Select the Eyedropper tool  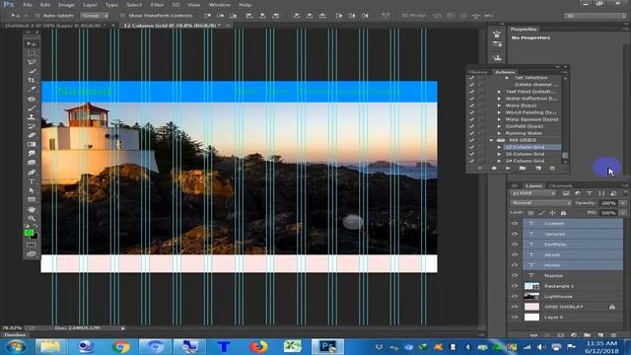32,89
